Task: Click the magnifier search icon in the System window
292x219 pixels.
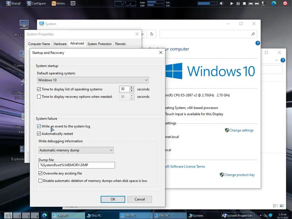Action: pos(253,34)
